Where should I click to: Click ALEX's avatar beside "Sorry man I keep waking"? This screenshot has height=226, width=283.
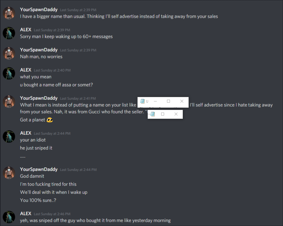[9, 33]
